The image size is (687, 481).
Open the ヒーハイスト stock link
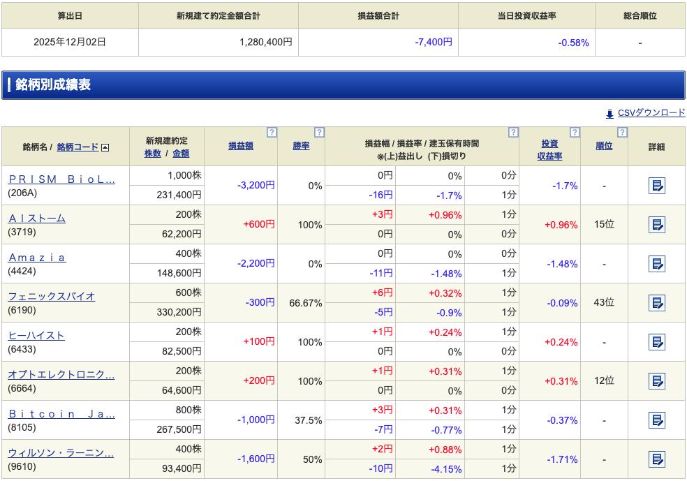point(36,335)
